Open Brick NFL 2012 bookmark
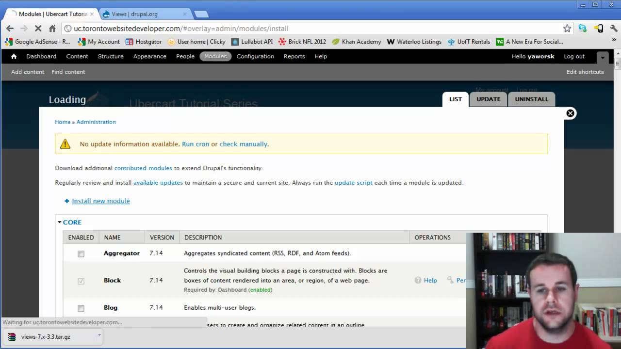 (x=302, y=42)
